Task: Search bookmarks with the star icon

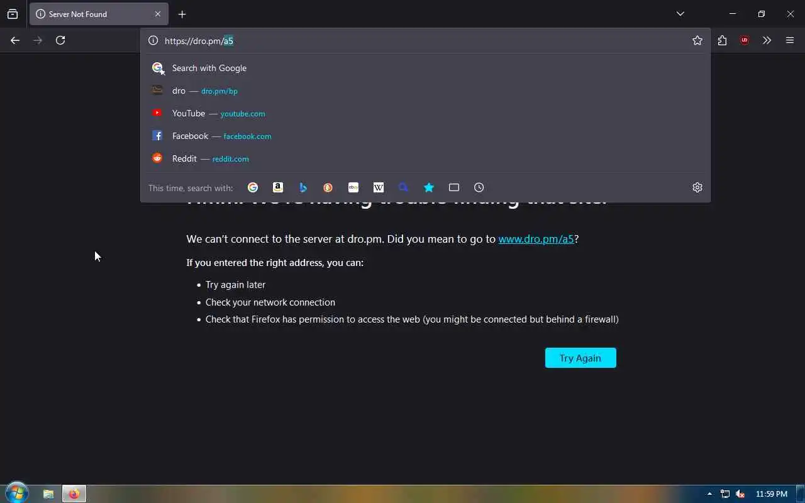Action: [x=429, y=187]
